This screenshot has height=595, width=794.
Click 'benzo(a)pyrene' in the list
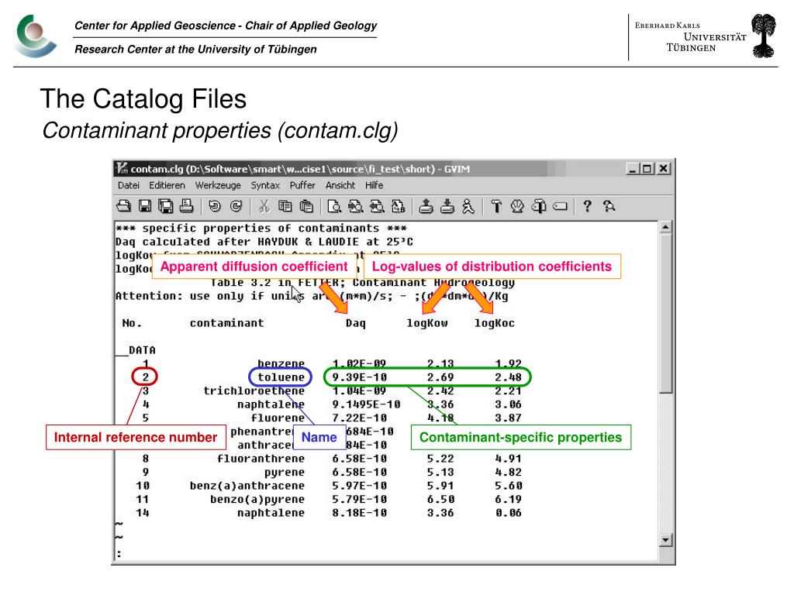pyautogui.click(x=257, y=500)
